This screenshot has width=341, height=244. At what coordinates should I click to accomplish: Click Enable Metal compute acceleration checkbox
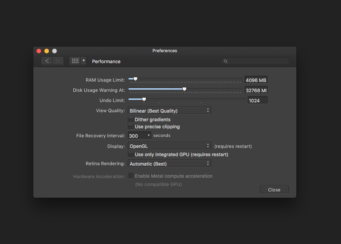coord(131,176)
